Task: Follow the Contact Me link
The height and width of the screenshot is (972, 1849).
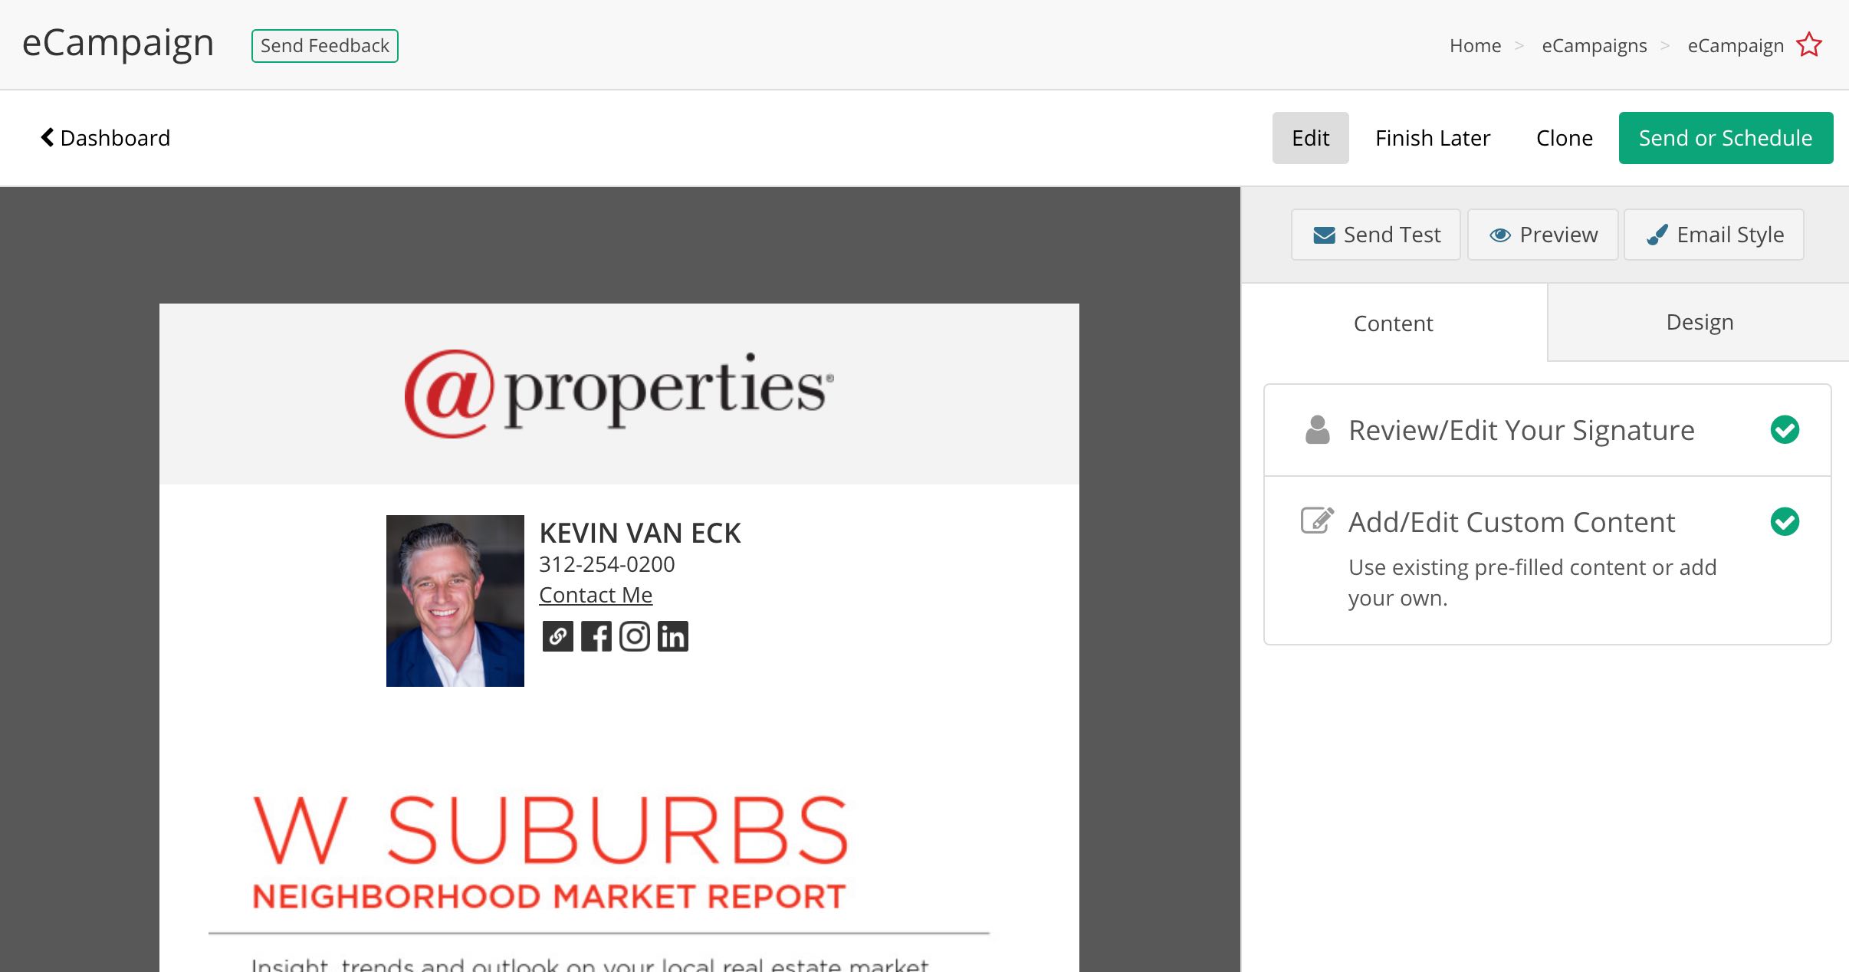Action: point(596,595)
